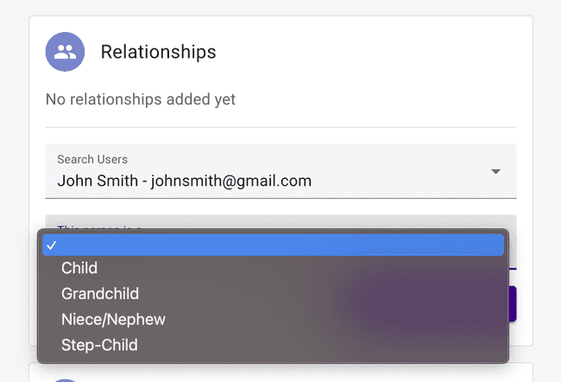Screen dimensions: 561x382
Task: Select the Grandchild option
Action: (100, 294)
